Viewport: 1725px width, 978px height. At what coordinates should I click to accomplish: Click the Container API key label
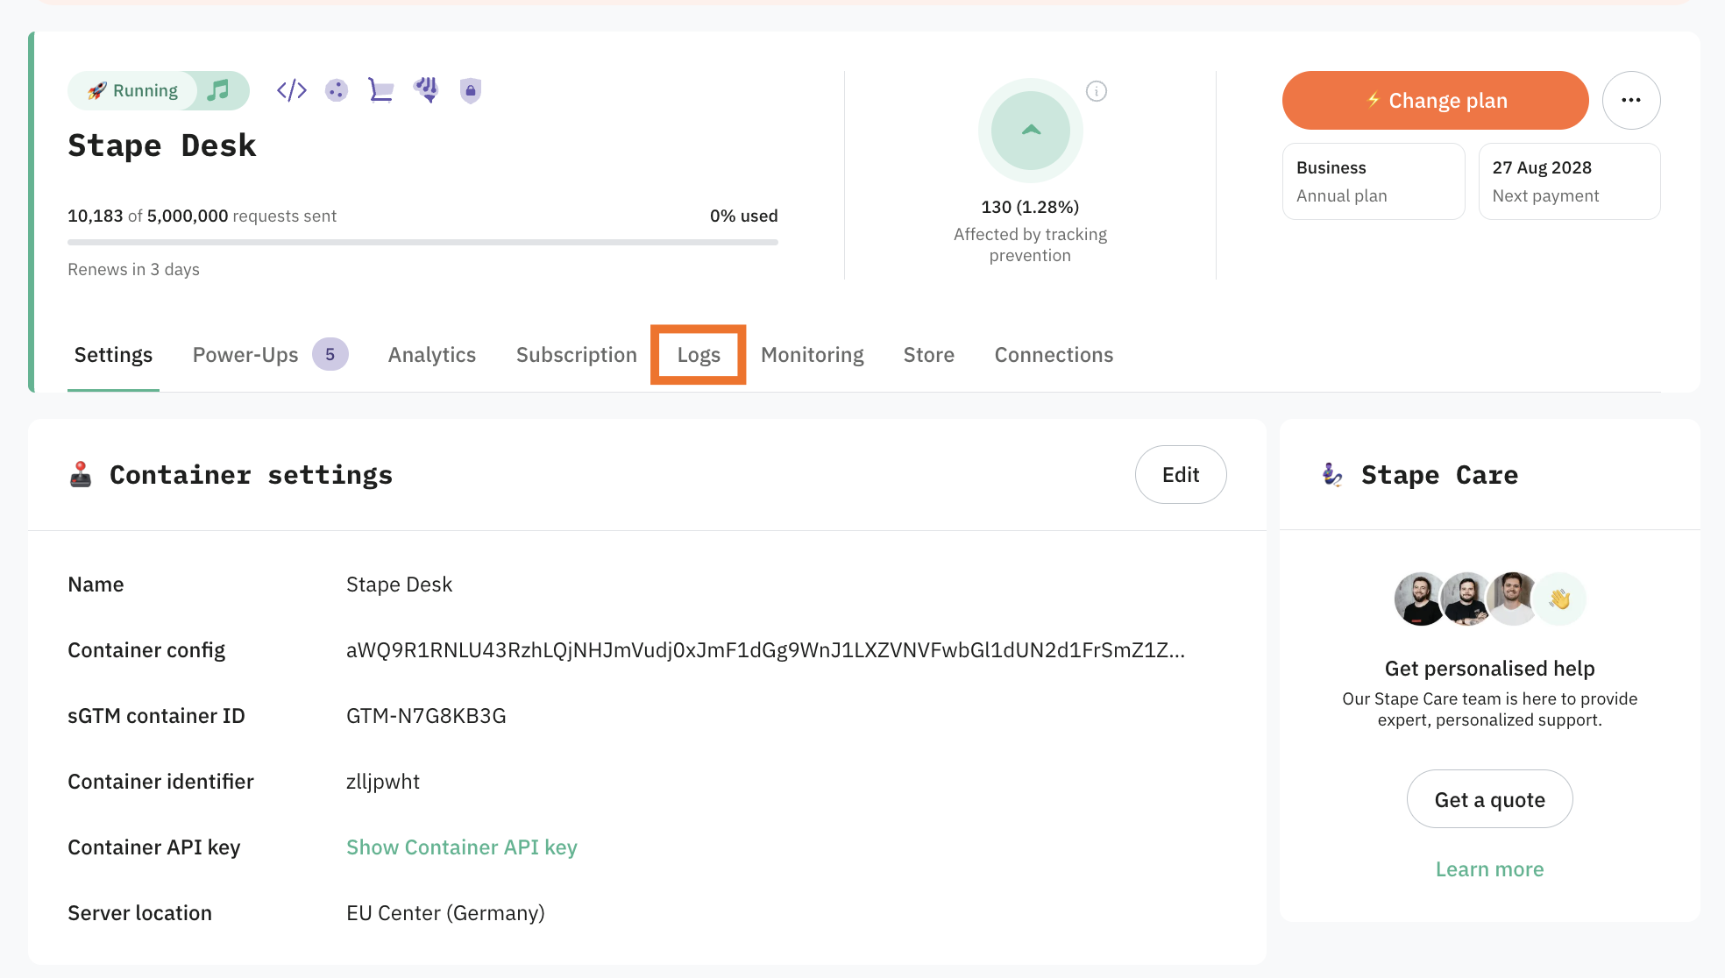[153, 847]
